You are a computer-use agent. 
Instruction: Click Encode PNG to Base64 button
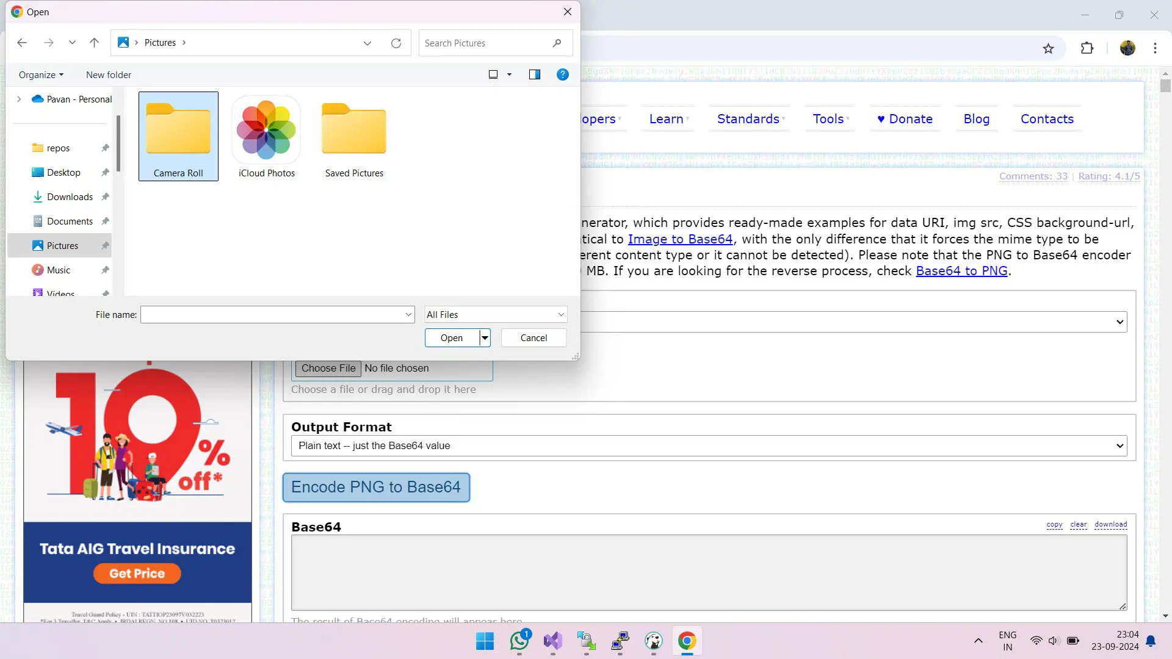376,488
